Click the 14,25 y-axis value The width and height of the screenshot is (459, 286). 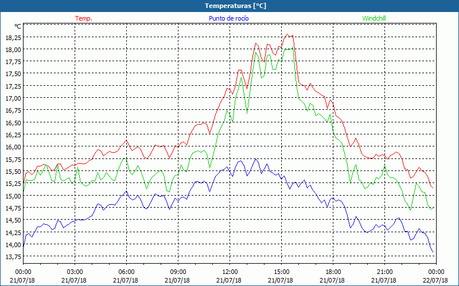point(13,233)
